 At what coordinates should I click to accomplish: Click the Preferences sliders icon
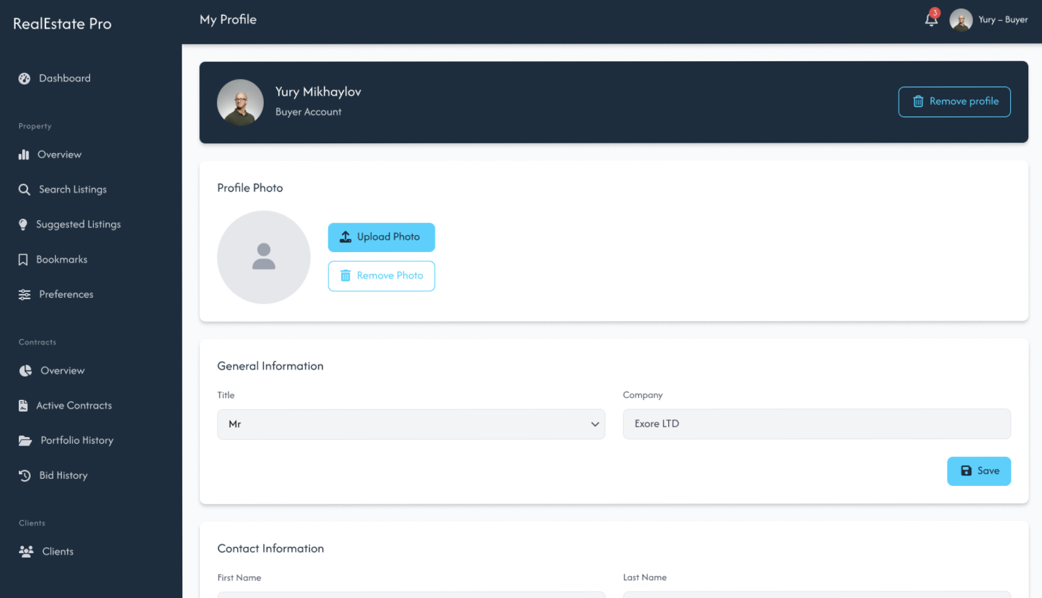click(x=24, y=294)
